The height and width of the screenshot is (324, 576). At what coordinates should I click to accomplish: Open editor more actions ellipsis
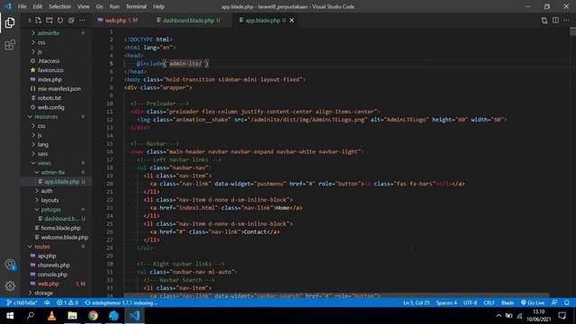pyautogui.click(x=566, y=20)
